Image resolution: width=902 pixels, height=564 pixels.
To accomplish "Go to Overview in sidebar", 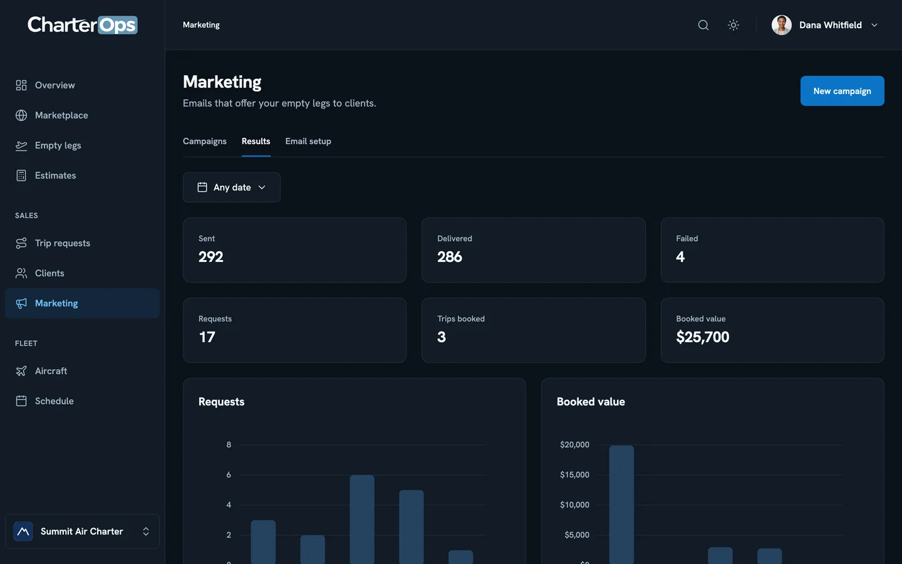I will click(x=82, y=85).
